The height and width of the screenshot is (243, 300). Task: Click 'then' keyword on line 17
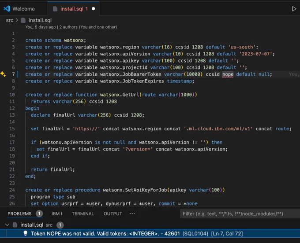pos(217,142)
